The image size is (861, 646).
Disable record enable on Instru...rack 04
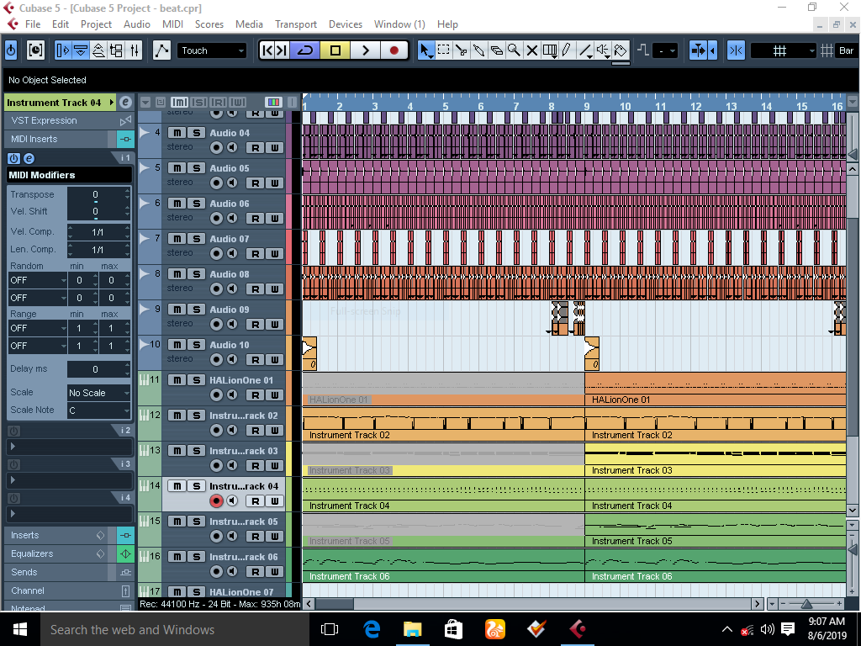click(x=216, y=500)
